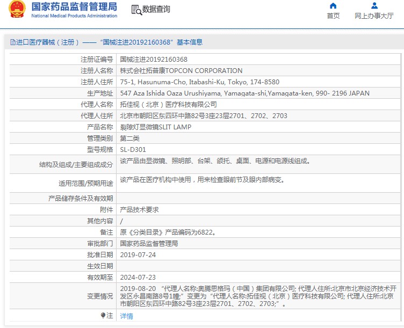This screenshot has width=404, height=328.
Task: Click the document icon before 进口医疗器械
Action: pyautogui.click(x=12, y=42)
